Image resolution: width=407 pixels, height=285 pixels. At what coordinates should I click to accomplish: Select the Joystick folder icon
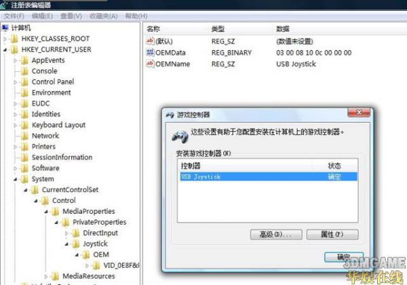(x=76, y=244)
